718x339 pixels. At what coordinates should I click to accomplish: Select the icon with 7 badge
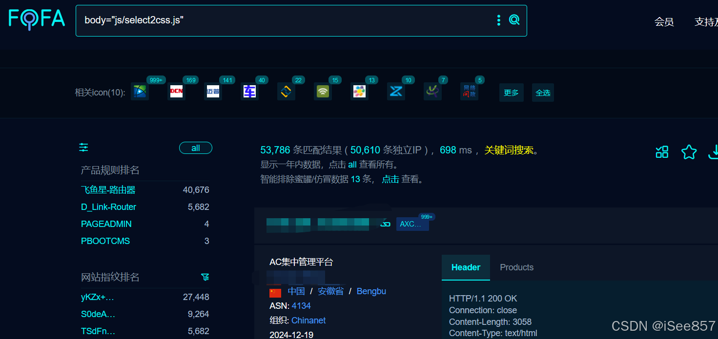tap(432, 91)
